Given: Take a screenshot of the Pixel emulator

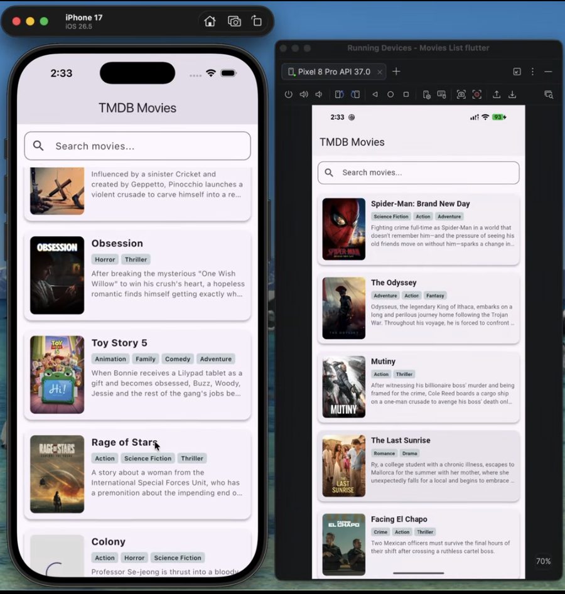Looking at the screenshot, I should (461, 94).
